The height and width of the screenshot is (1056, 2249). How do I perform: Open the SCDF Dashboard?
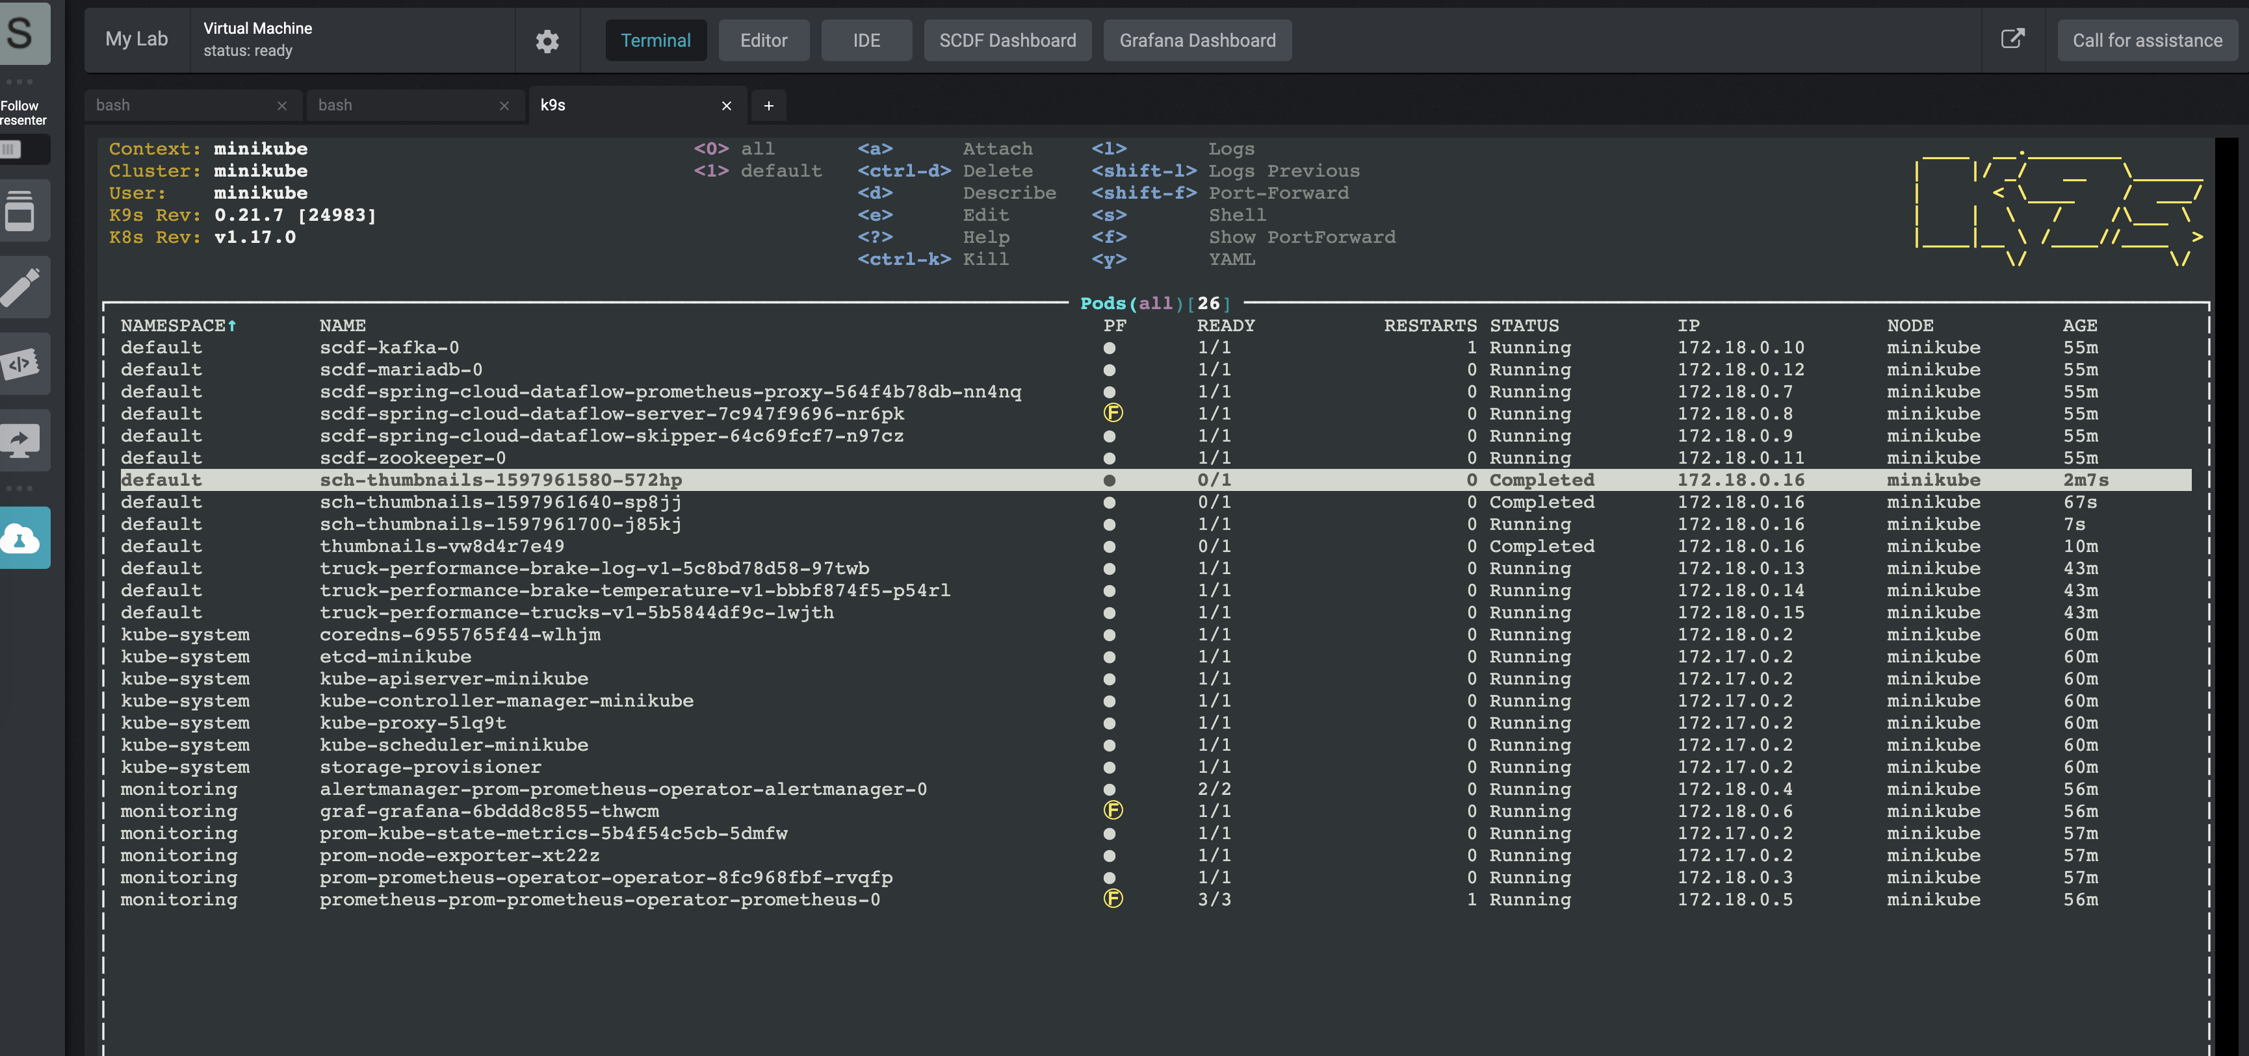1007,41
